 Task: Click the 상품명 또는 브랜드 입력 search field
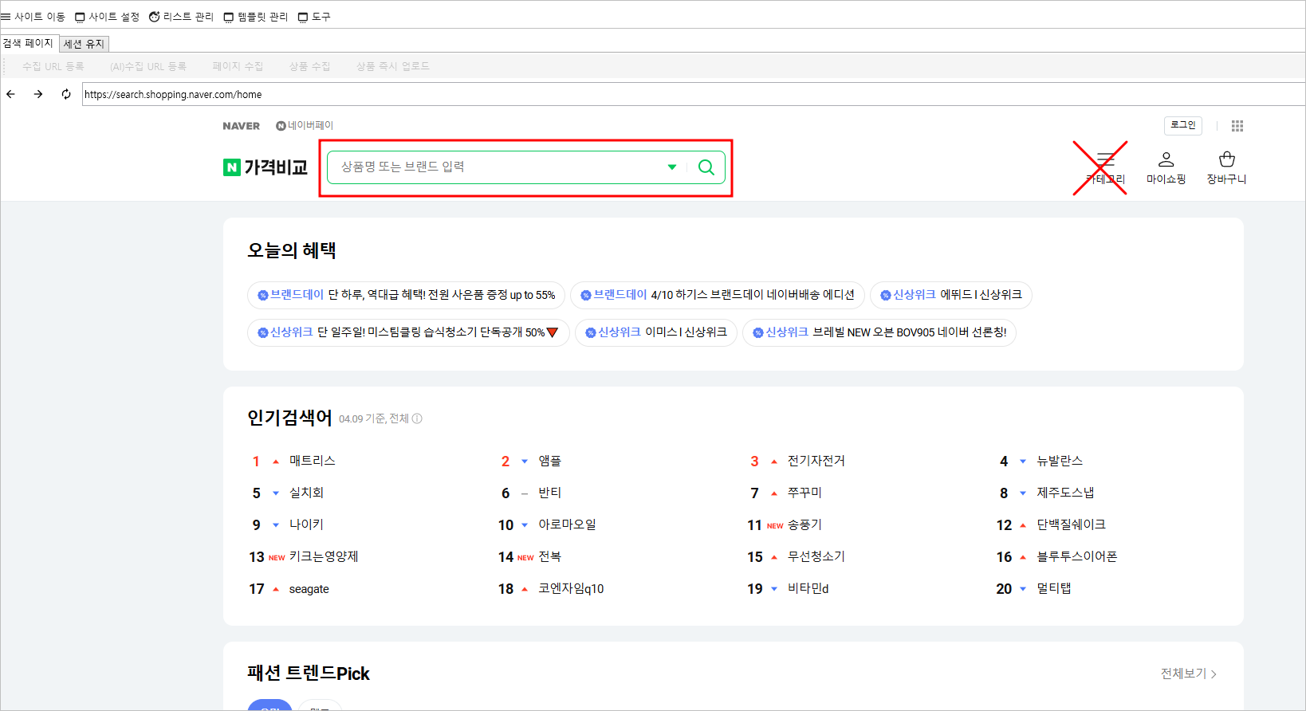pyautogui.click(x=498, y=167)
